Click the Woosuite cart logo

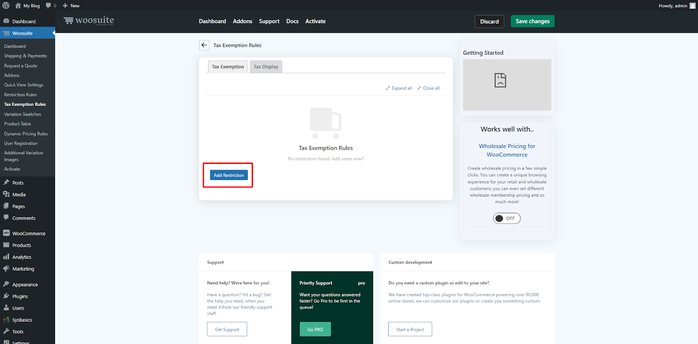(68, 20)
